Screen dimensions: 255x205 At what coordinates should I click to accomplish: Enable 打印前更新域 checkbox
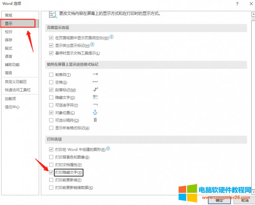(x=51, y=180)
